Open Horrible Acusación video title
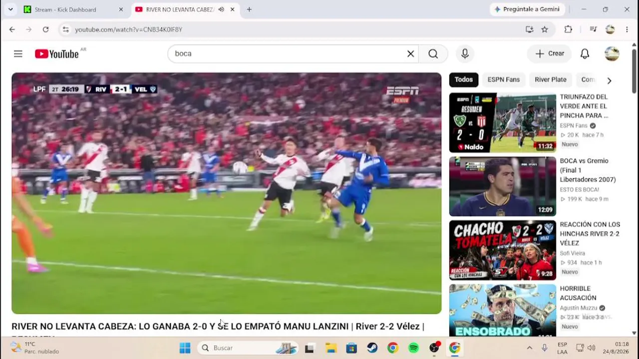Viewport: 639px width, 359px height. pyautogui.click(x=578, y=293)
